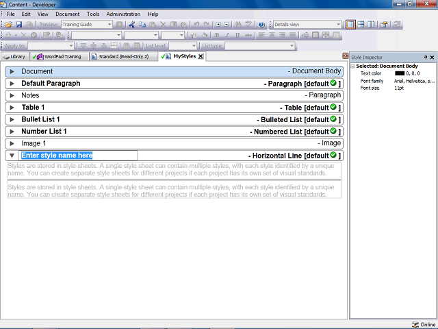The width and height of the screenshot is (438, 329).
Task: Open the File menu
Action: tap(11, 14)
